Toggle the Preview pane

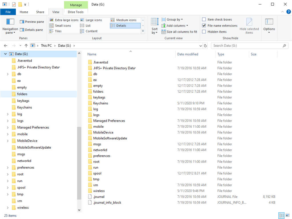[31, 21]
